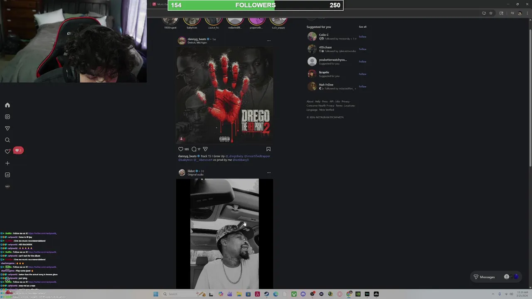Open Discord from the taskbar

[303, 294]
